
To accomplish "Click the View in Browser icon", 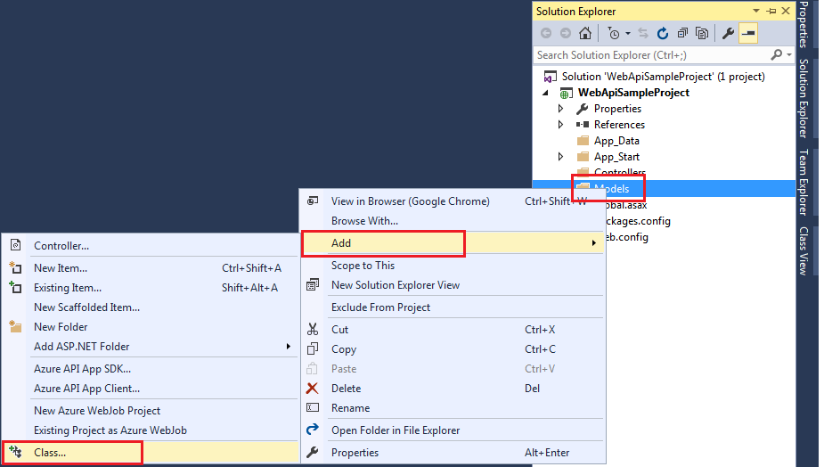I will (x=313, y=201).
